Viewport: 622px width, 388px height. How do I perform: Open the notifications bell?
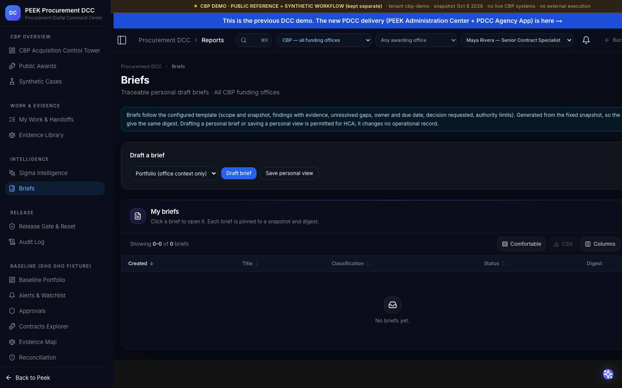point(586,40)
